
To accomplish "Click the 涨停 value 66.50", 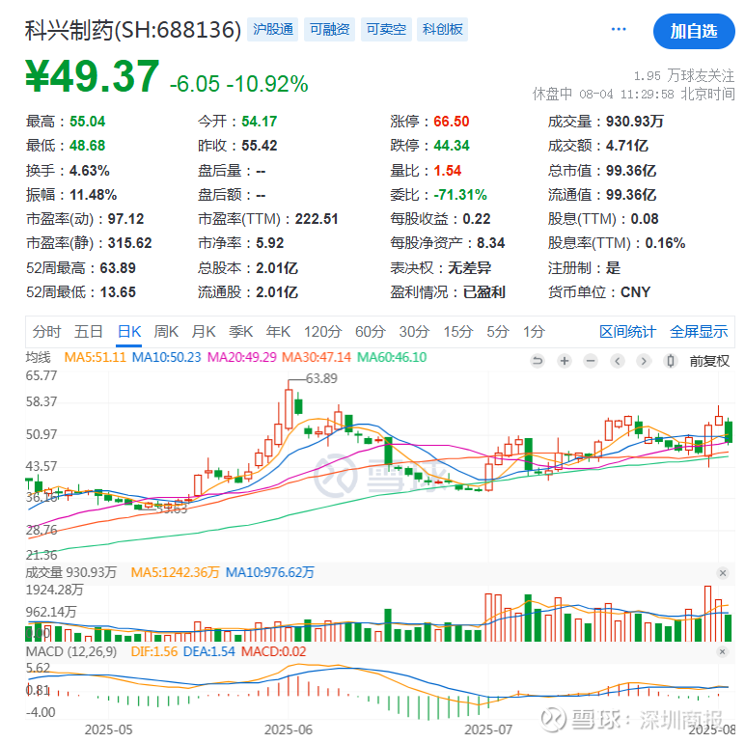I will coord(452,122).
